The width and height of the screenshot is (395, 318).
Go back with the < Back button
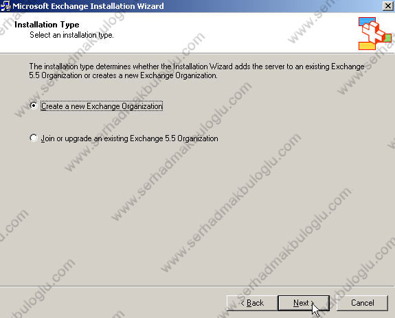pos(252,303)
